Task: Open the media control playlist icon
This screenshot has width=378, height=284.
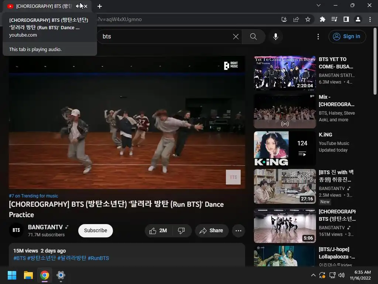Action: (334, 20)
